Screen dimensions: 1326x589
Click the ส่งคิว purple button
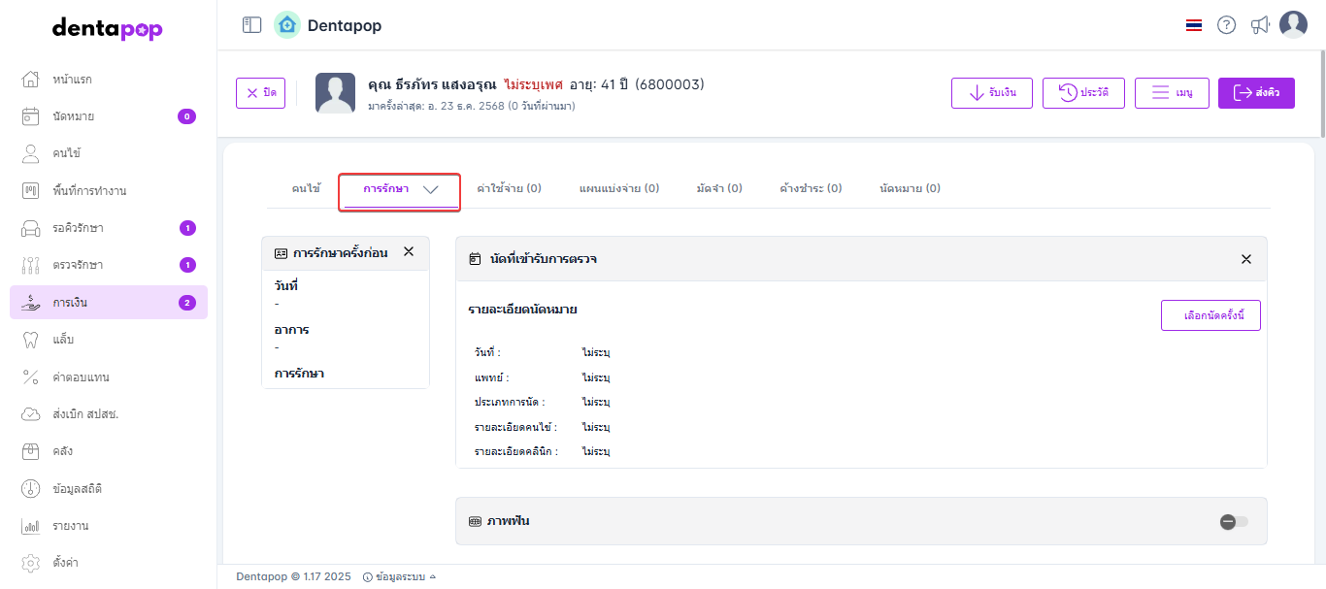point(1256,93)
